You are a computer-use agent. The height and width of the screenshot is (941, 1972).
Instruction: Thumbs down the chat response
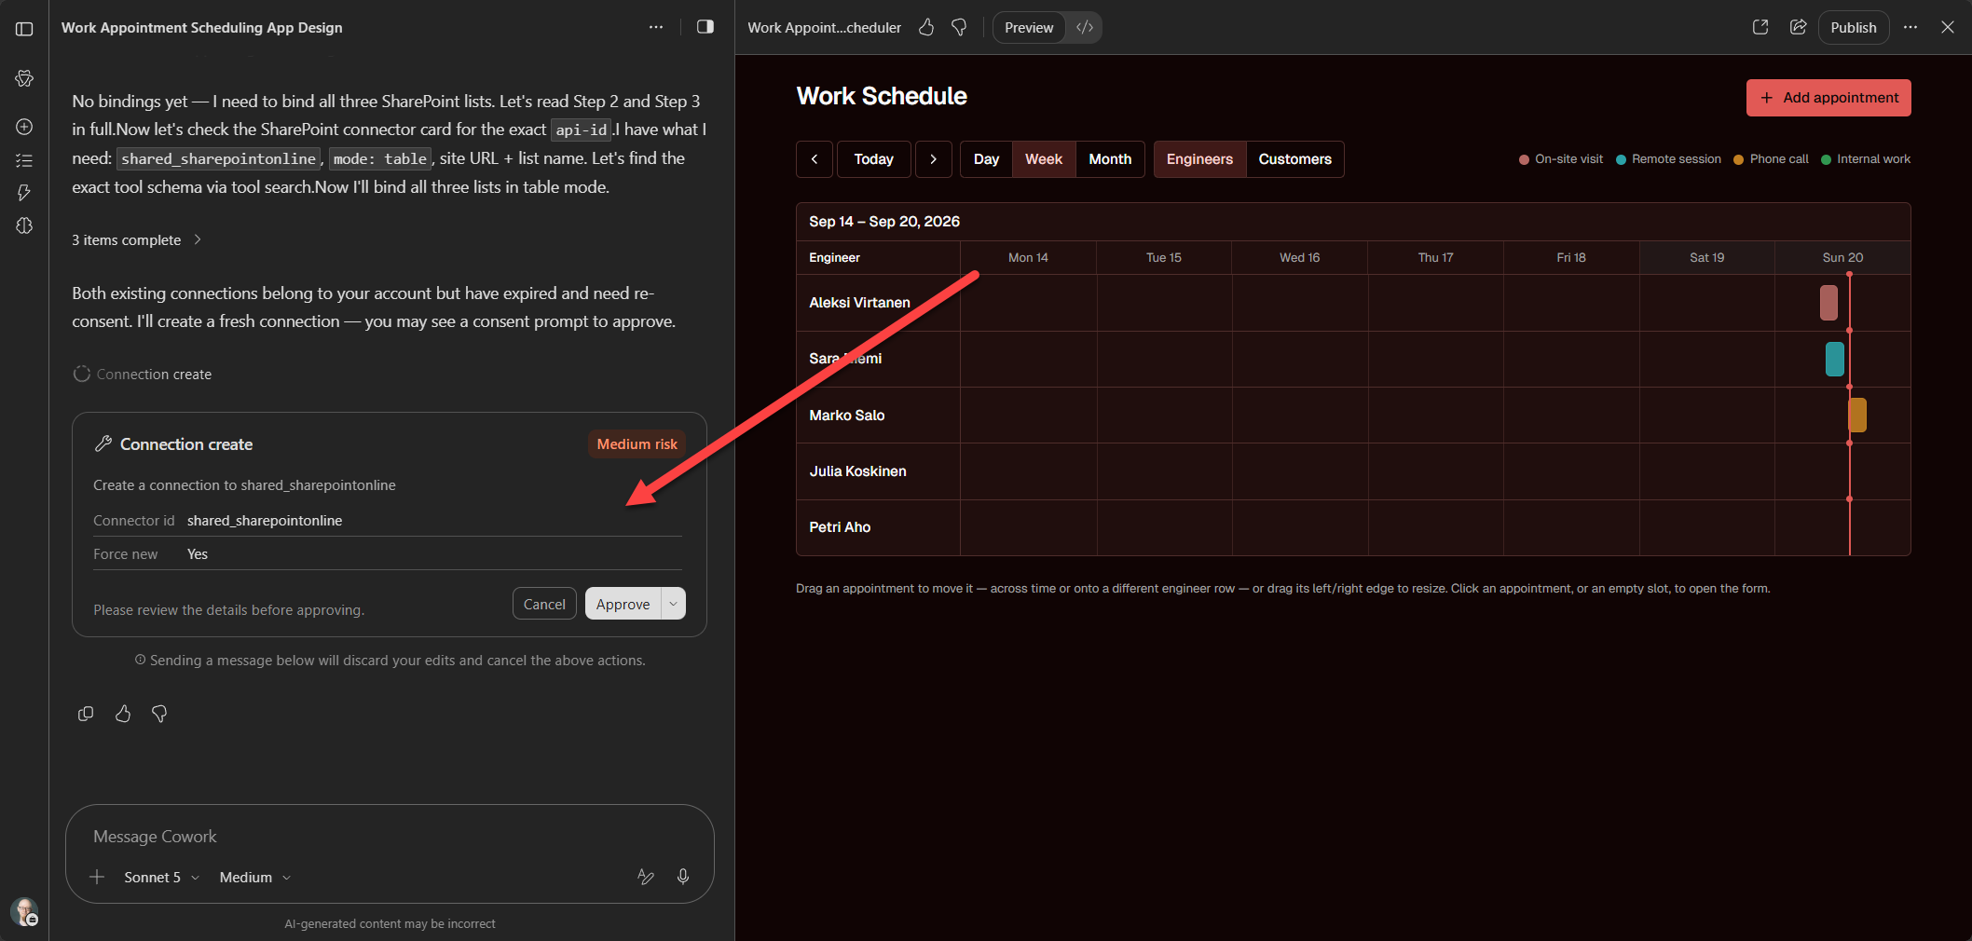point(159,714)
